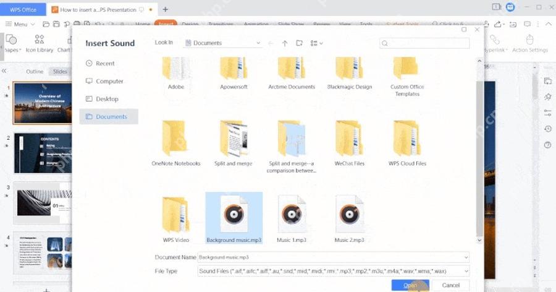Image resolution: width=556 pixels, height=292 pixels.
Task: Open the history icon in right sidebar
Action: [548, 129]
